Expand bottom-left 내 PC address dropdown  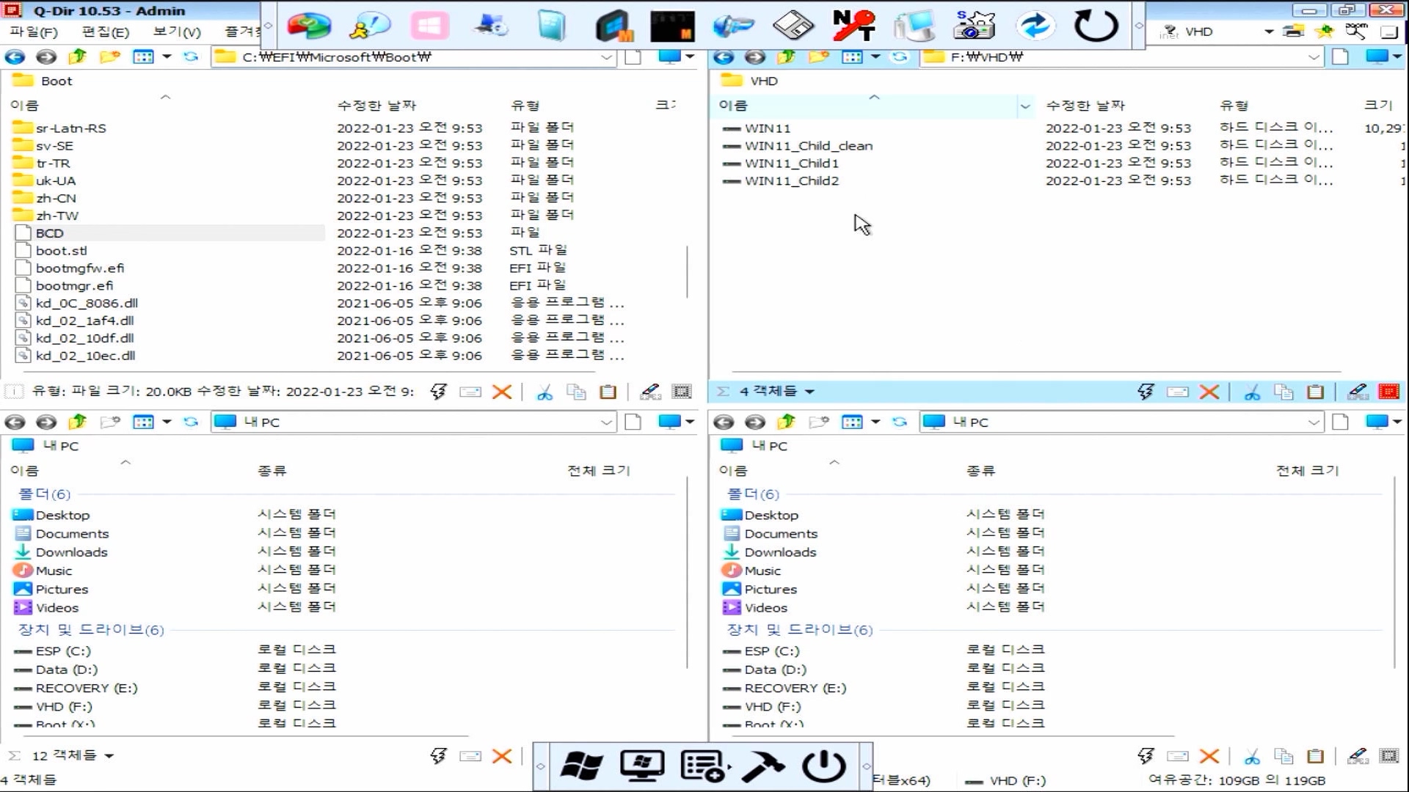coord(606,422)
